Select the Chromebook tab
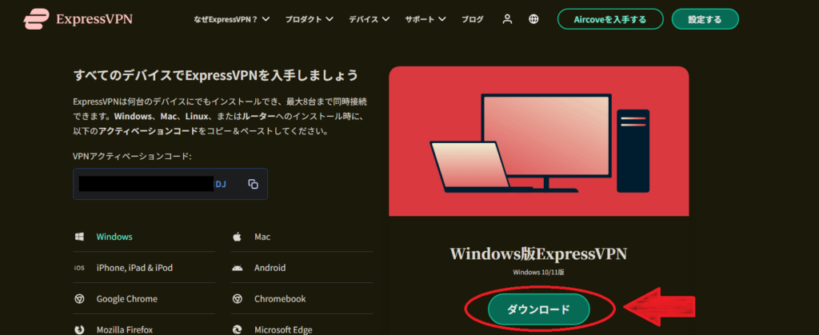Screen dimensions: 819x335 (x=302, y=299)
